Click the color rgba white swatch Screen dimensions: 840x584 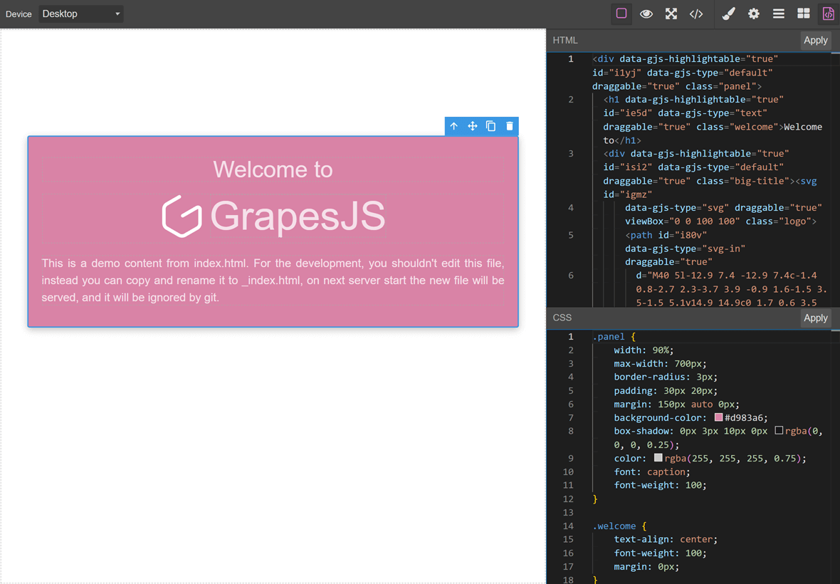pos(658,457)
